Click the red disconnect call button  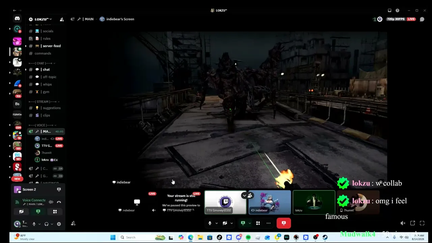click(283, 223)
